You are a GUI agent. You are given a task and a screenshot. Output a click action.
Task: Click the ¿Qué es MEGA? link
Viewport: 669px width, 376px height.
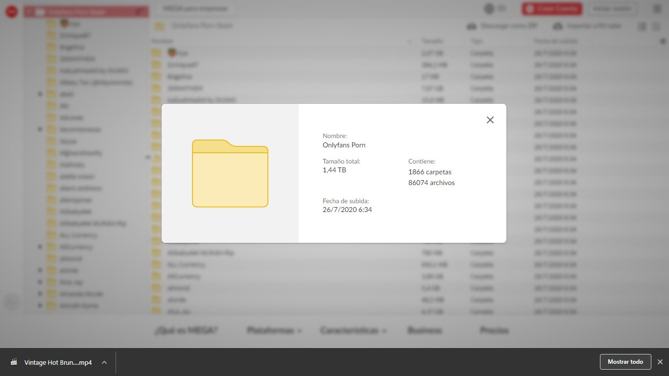click(186, 330)
